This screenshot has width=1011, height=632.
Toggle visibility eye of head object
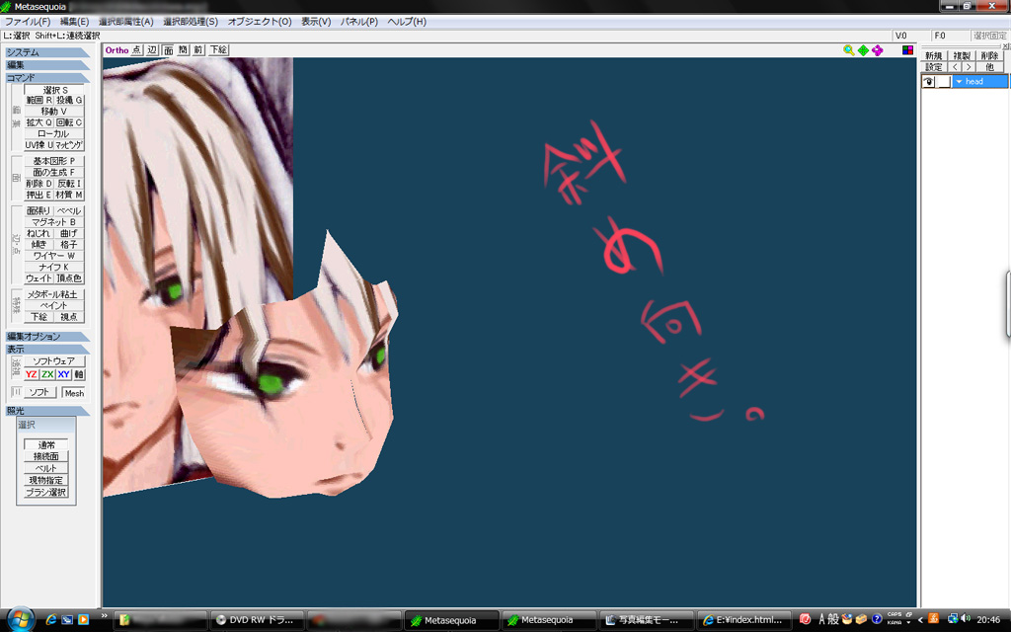(x=928, y=82)
